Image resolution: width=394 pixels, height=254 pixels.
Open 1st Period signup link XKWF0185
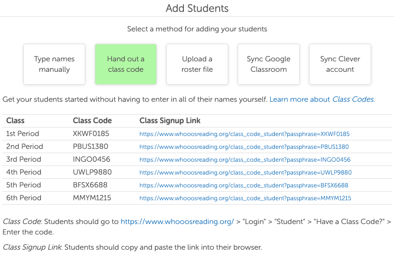(x=244, y=134)
